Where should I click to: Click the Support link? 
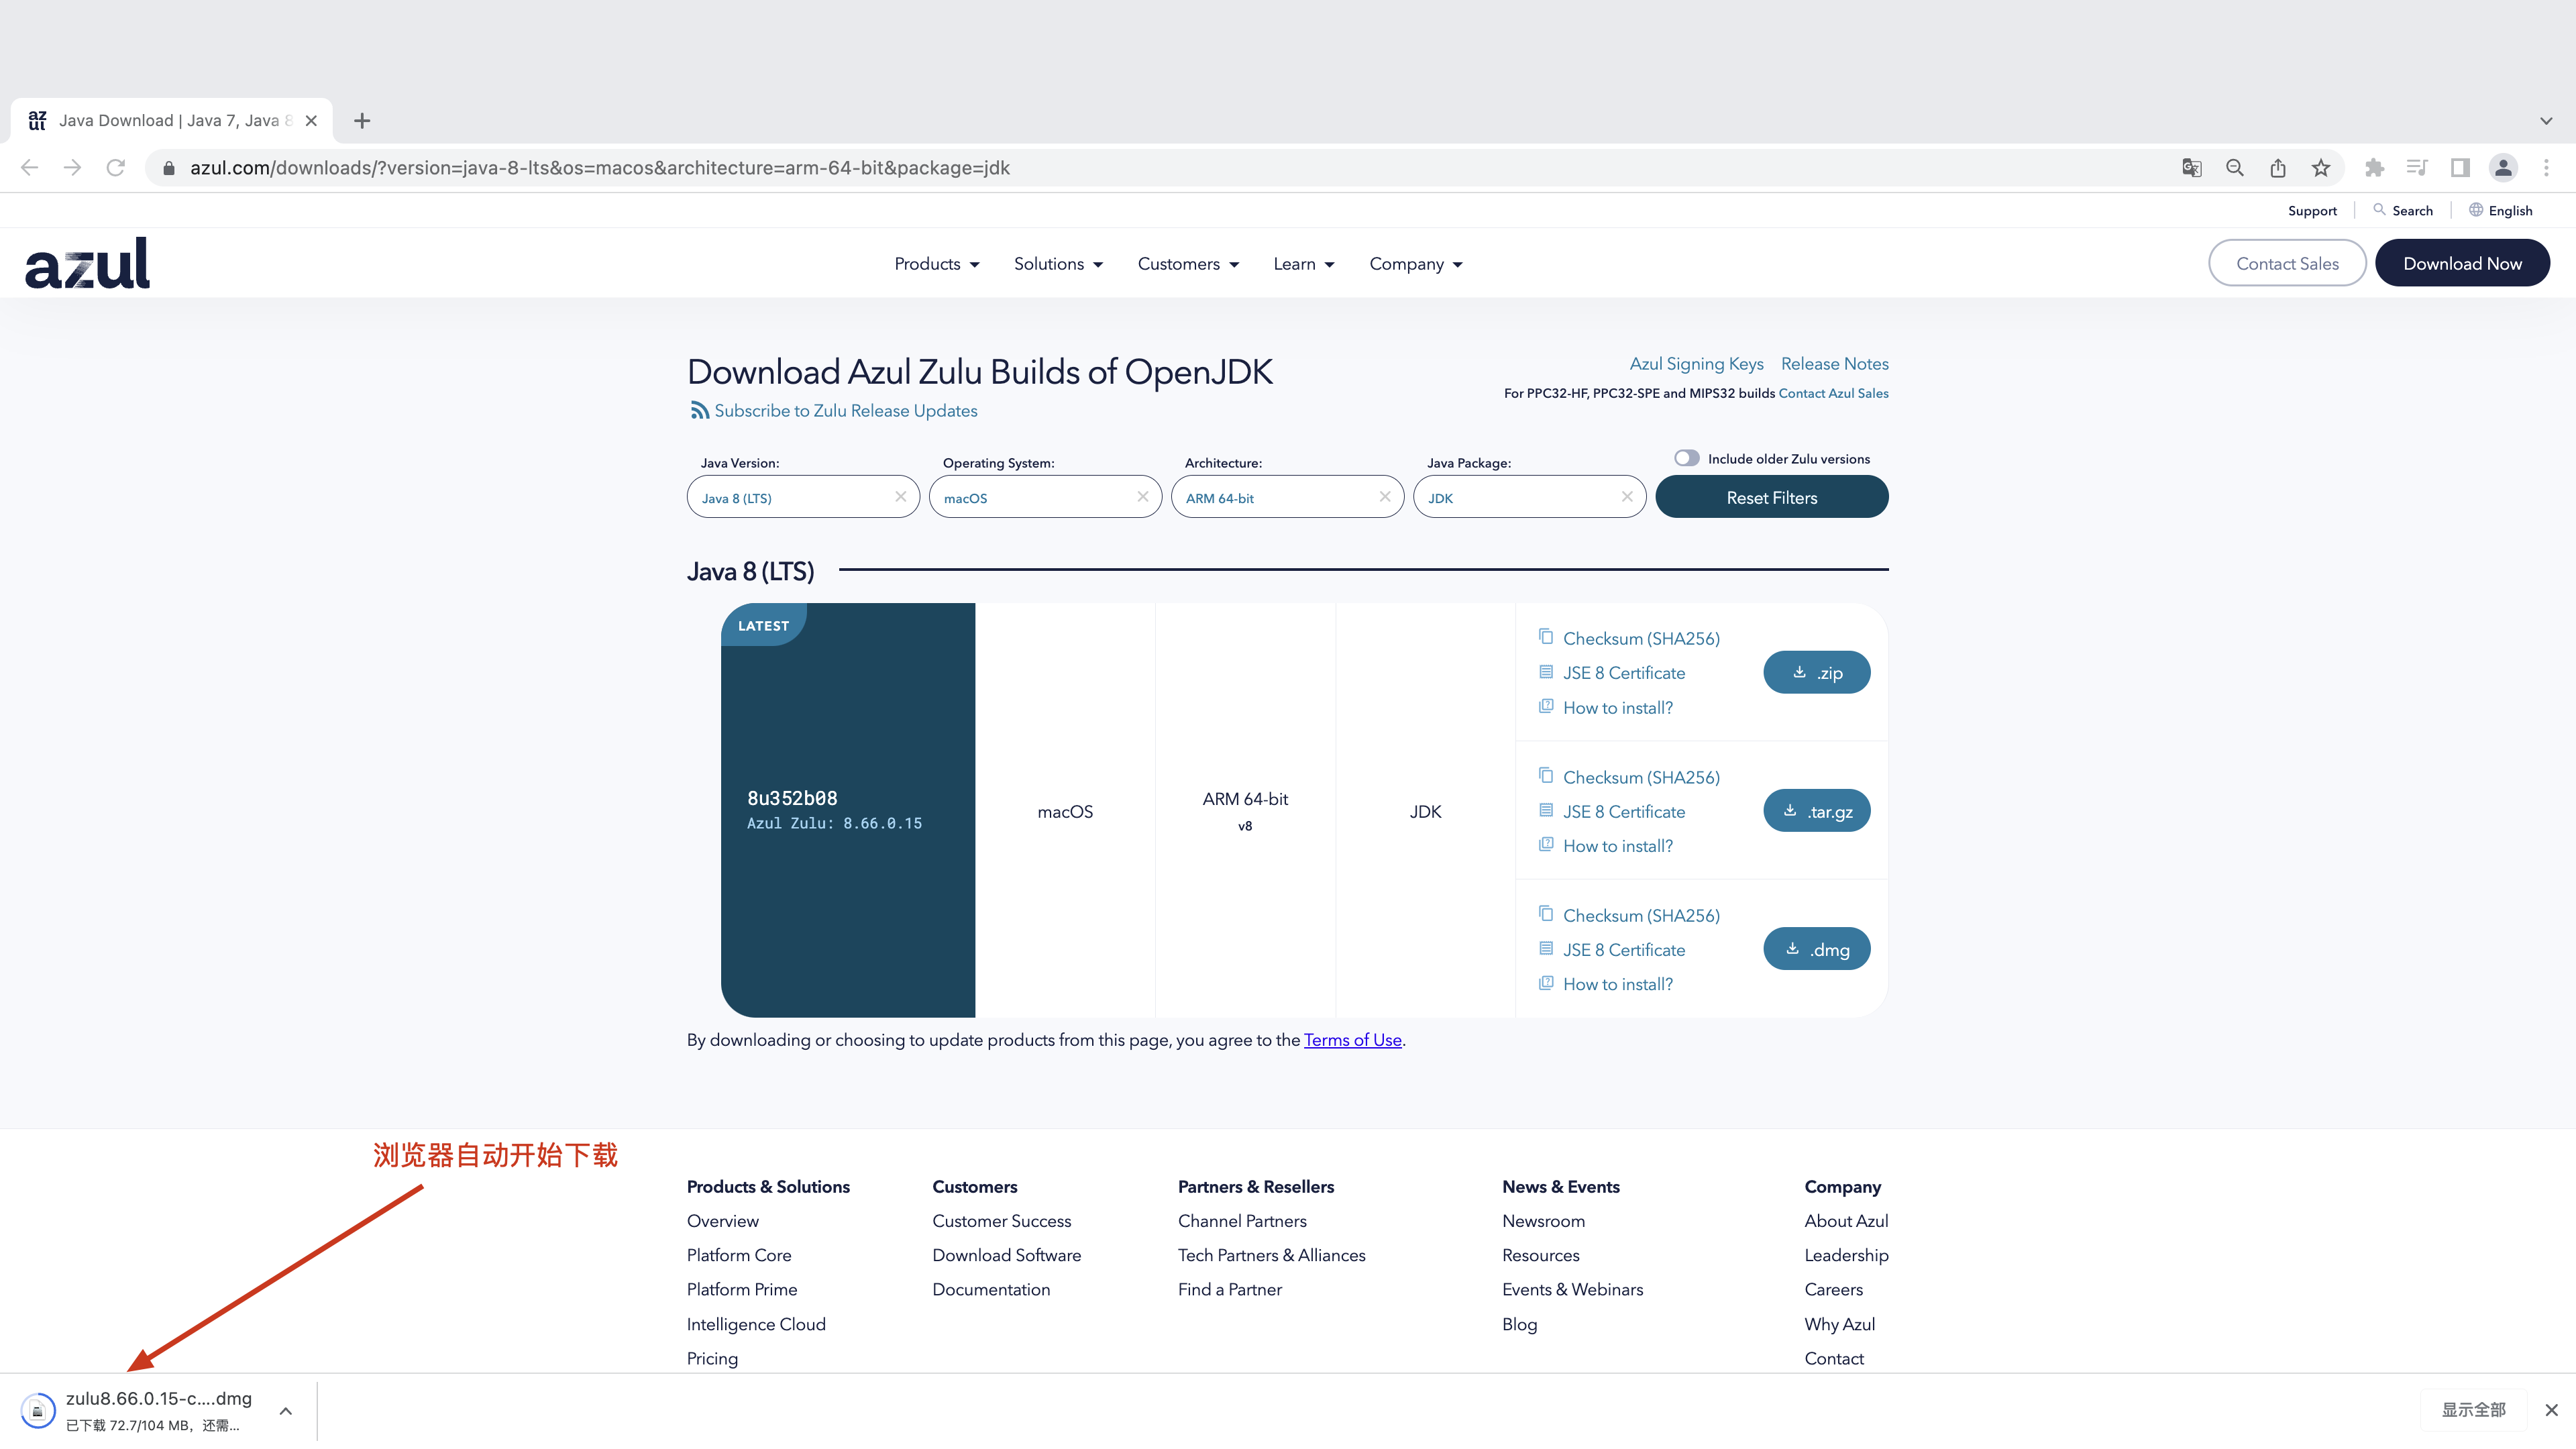2311,211
